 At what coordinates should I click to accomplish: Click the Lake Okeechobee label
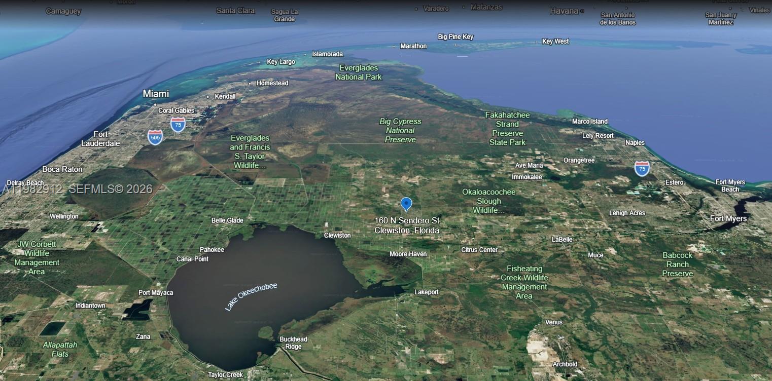pos(251,296)
